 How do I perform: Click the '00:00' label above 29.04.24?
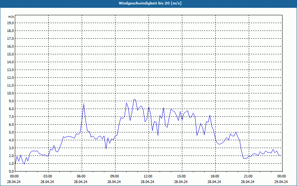[x=281, y=176]
